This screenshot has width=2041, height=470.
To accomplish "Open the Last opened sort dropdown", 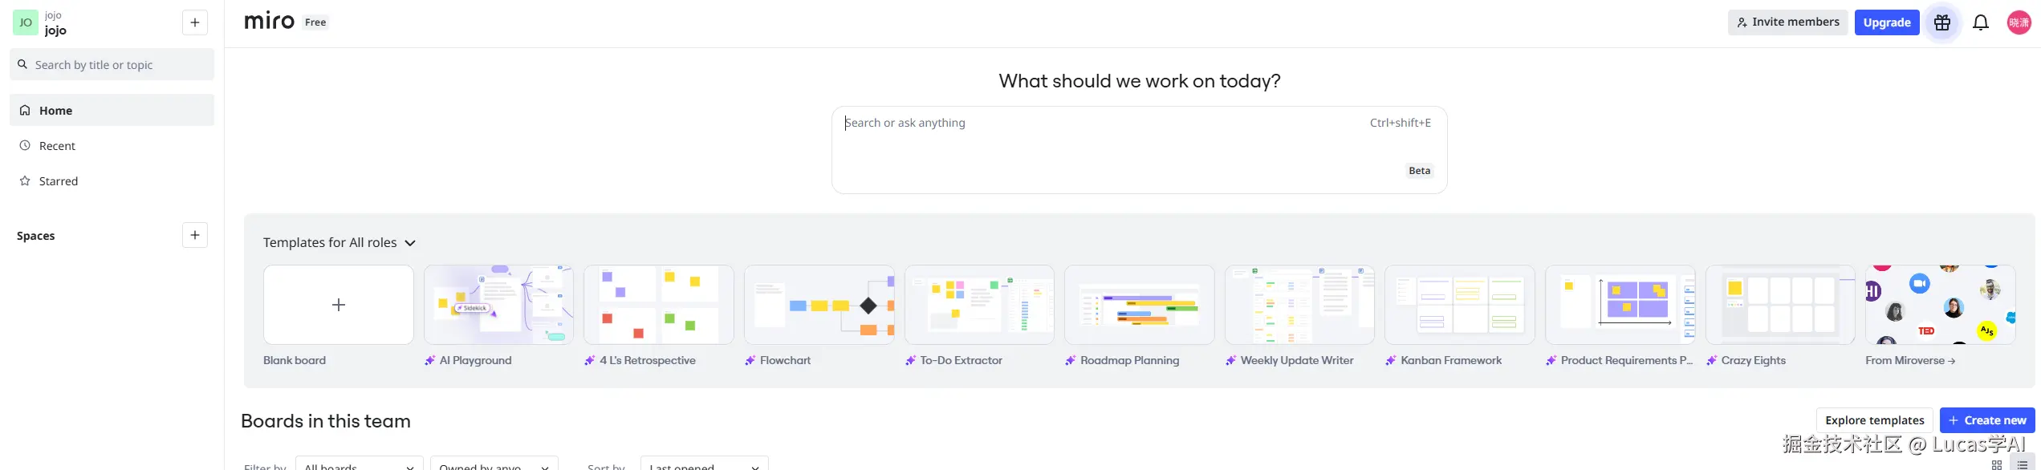I will (704, 465).
